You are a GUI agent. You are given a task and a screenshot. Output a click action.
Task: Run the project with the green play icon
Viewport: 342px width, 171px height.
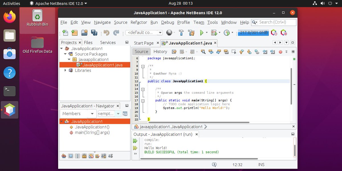pyautogui.click(x=201, y=32)
